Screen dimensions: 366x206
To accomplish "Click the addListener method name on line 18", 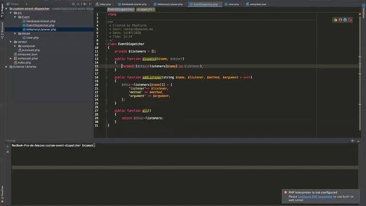I will 152,77.
